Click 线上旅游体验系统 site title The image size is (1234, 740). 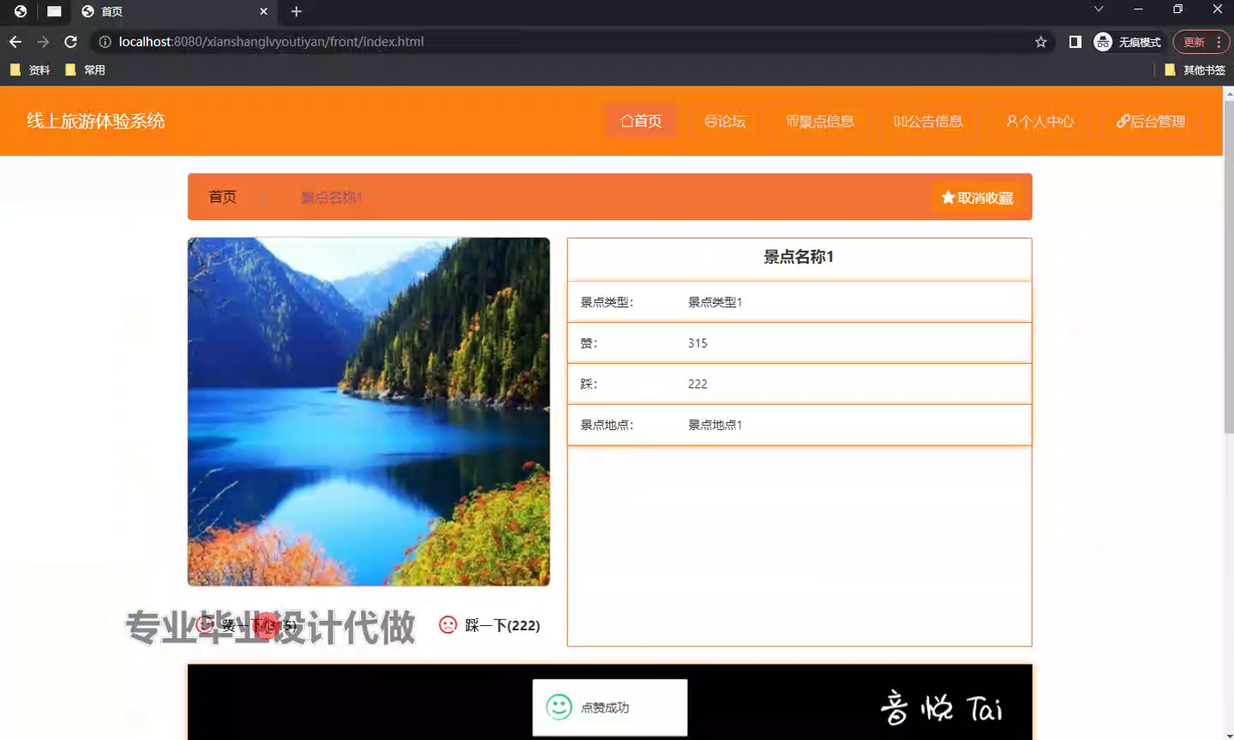tap(95, 121)
